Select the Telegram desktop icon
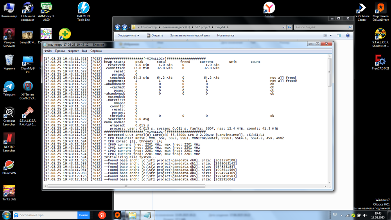 9,88
